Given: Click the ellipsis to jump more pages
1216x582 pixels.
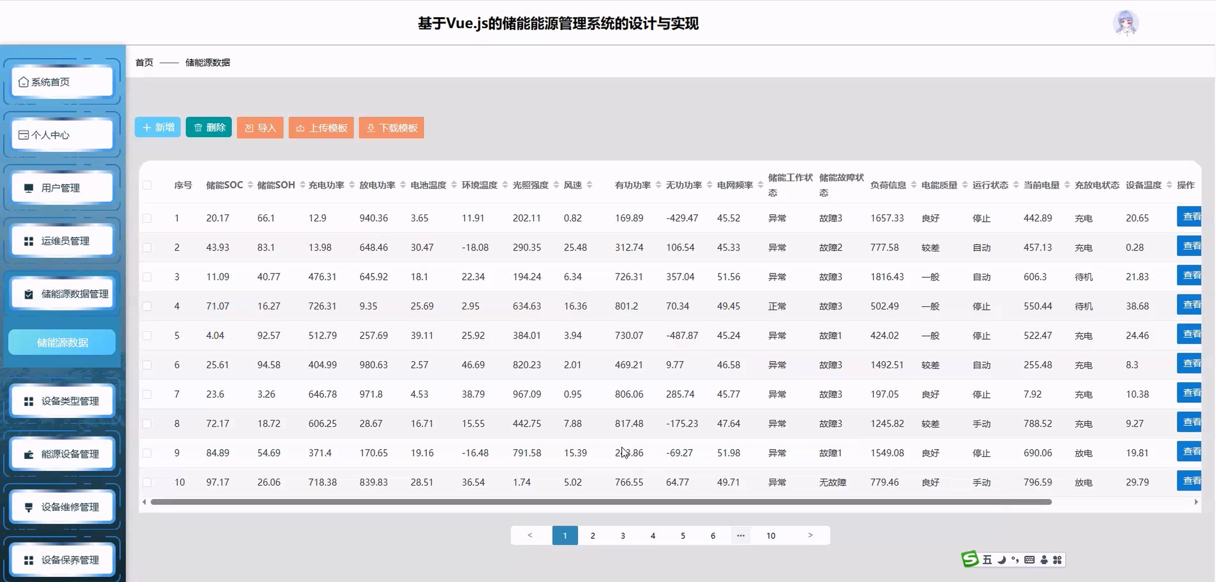Looking at the screenshot, I should click(740, 535).
